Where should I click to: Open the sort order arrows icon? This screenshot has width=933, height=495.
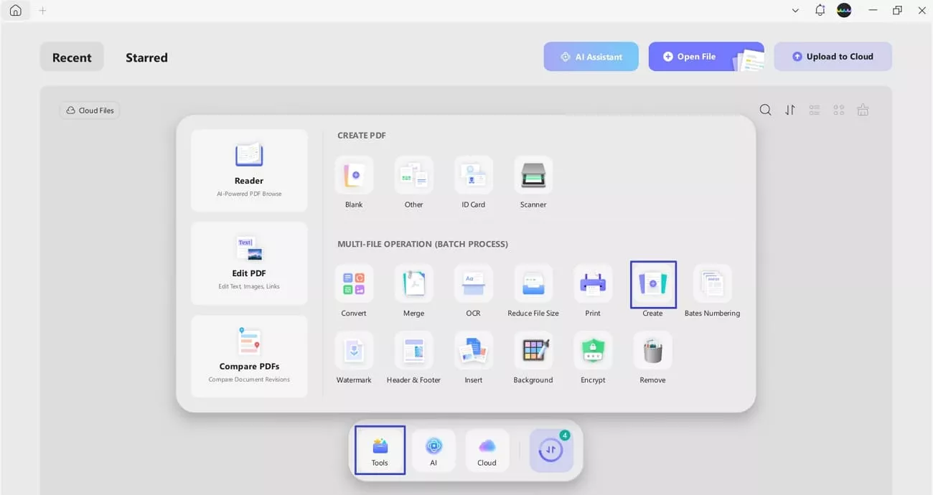(790, 110)
